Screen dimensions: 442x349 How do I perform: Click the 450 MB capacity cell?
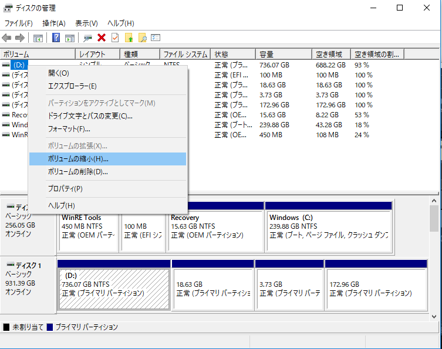[x=271, y=135]
